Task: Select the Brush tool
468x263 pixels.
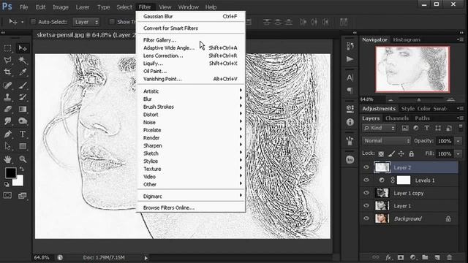Action: click(x=23, y=85)
